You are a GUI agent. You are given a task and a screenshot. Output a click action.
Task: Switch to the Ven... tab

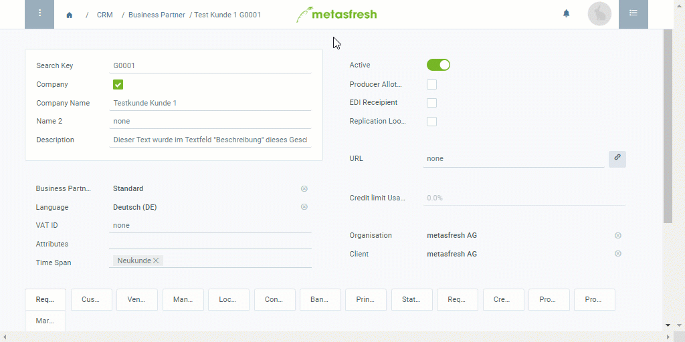click(137, 300)
